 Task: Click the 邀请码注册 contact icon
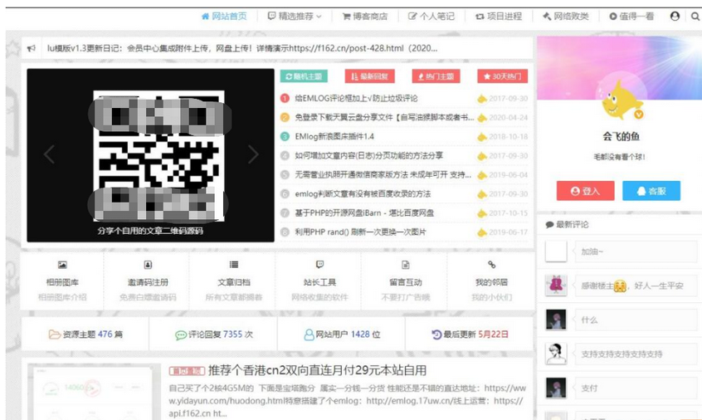point(148,265)
